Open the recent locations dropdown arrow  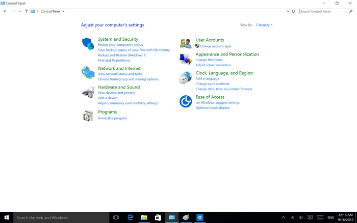(x=20, y=11)
